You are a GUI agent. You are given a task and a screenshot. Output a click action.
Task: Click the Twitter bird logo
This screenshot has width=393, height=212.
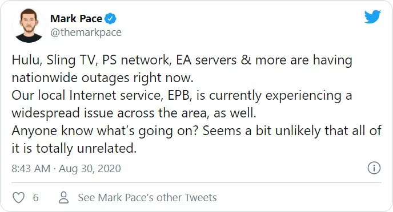pos(372,17)
